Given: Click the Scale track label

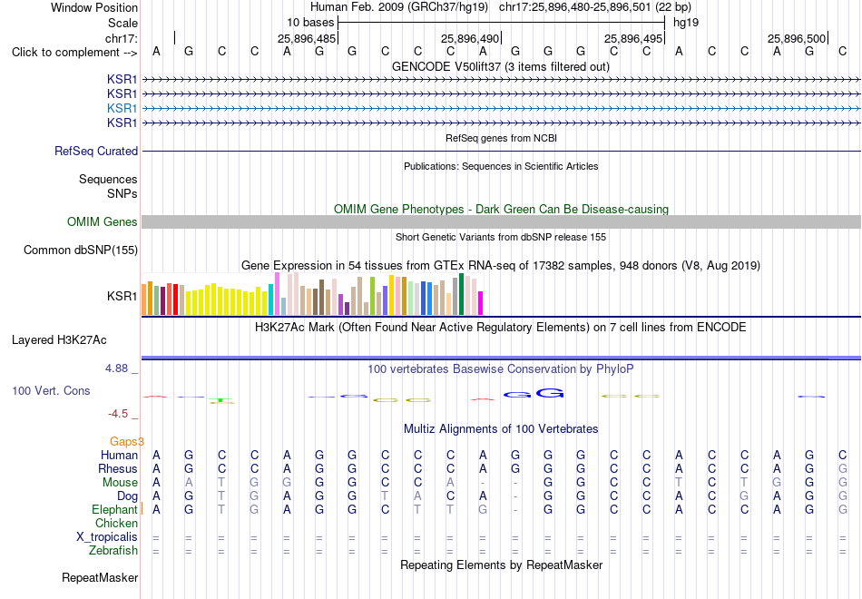Looking at the screenshot, I should tap(122, 23).
